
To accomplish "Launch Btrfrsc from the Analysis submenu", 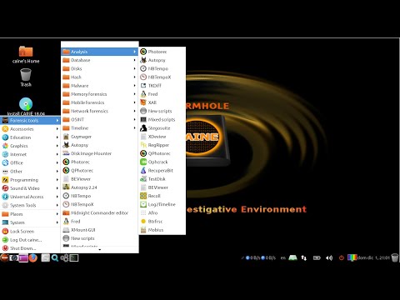I will [x=162, y=222].
